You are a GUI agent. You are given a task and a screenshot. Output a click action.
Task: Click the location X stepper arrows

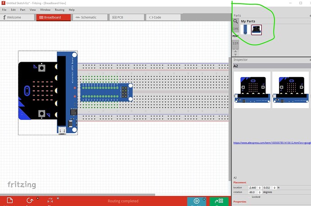[x=260, y=188]
